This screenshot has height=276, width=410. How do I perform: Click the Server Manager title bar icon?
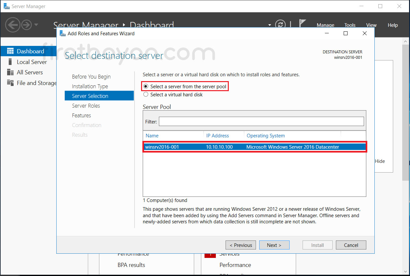click(6, 6)
